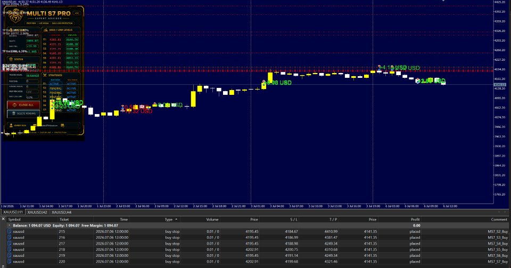Click order icon for ticket 215
This screenshot has width=511, height=268.
pyautogui.click(x=10, y=231)
